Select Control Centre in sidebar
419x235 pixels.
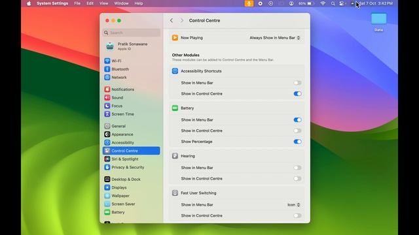pyautogui.click(x=132, y=151)
